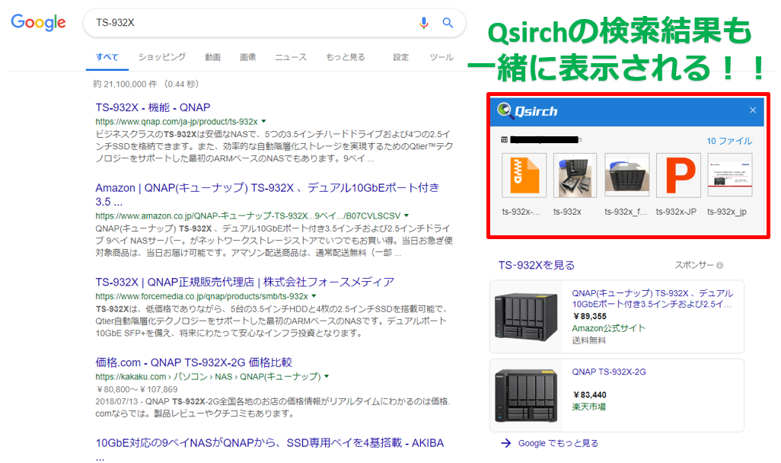Expand dropdown arrow beside forcemedia.co.jp URL
The image size is (781, 463).
point(314,296)
